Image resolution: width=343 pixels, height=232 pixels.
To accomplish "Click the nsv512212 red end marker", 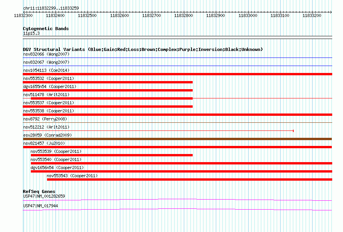I will click(x=293, y=131).
